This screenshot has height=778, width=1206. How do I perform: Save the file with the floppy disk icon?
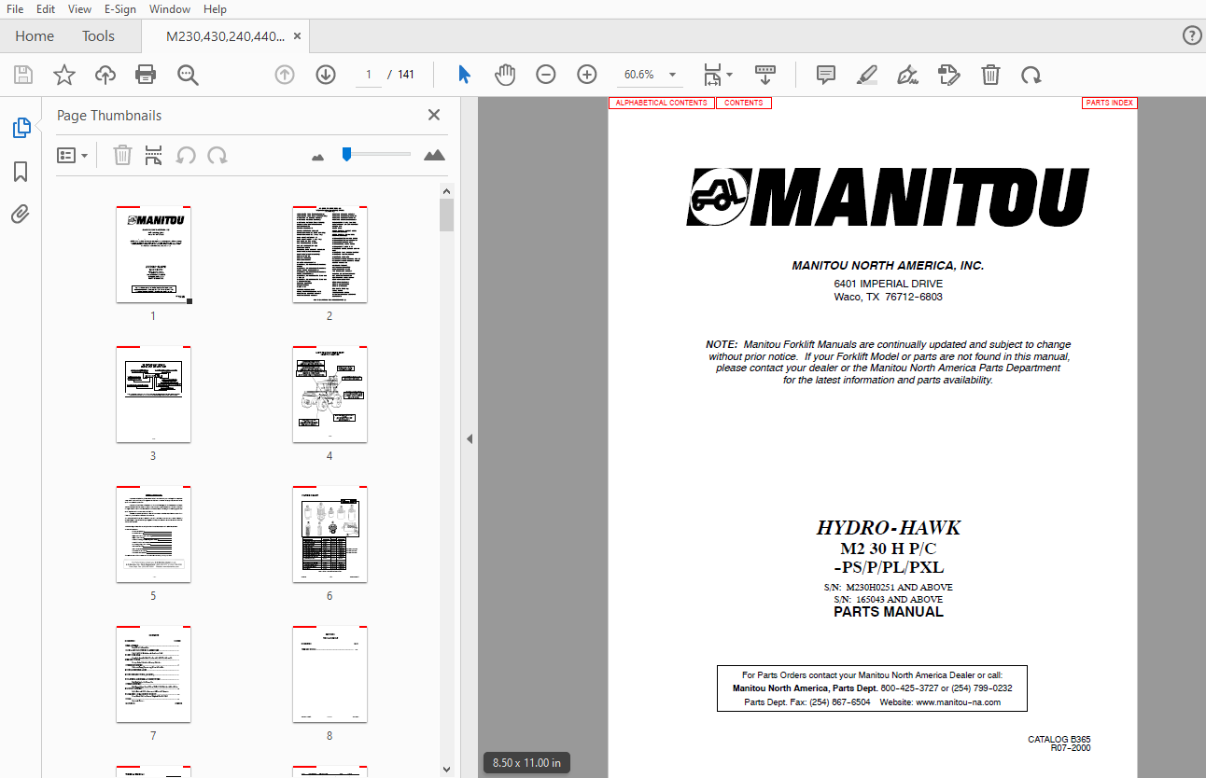coord(23,75)
